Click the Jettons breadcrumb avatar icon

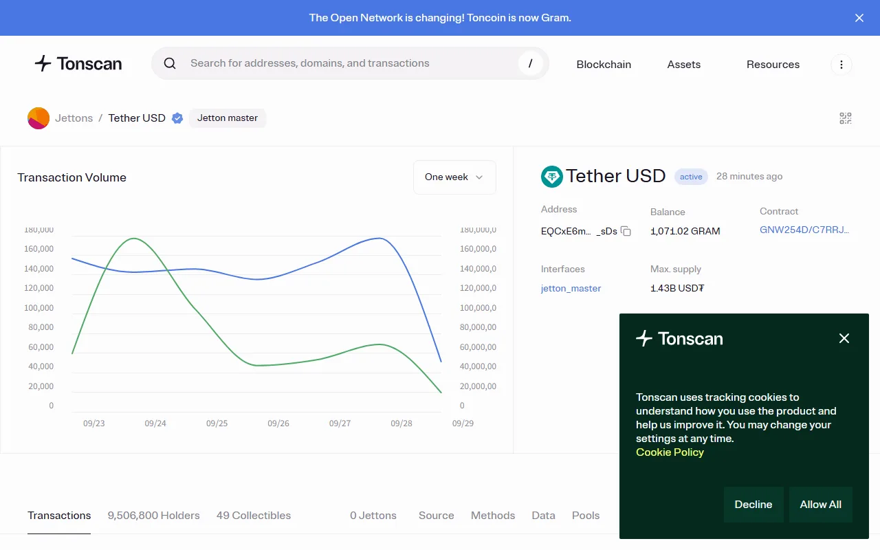38,118
